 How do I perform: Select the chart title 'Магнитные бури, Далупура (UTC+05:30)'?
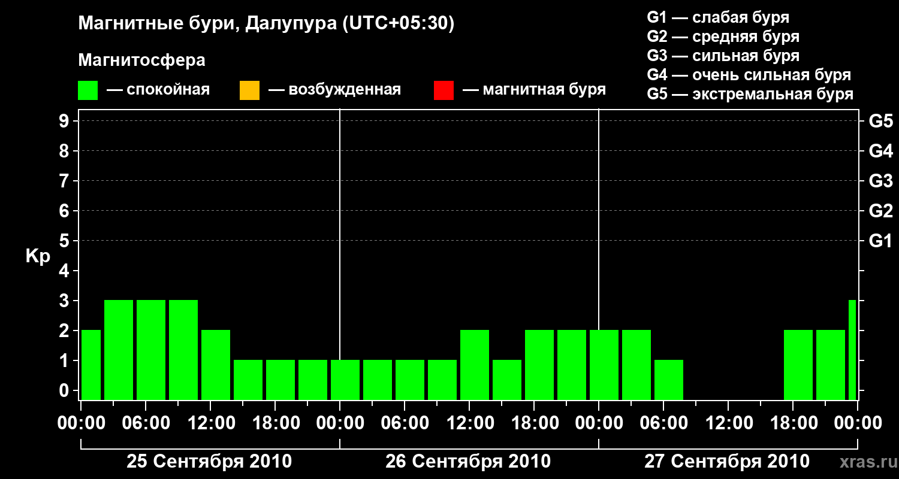(266, 25)
